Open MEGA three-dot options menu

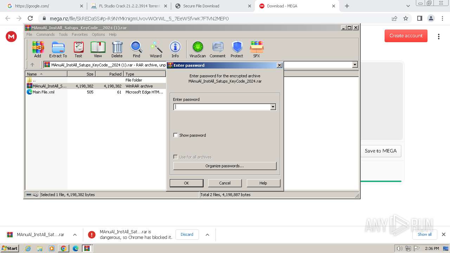pyautogui.click(x=438, y=36)
